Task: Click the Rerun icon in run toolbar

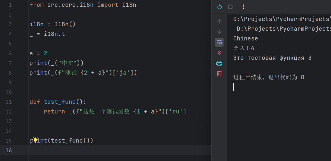Action: [220, 7]
